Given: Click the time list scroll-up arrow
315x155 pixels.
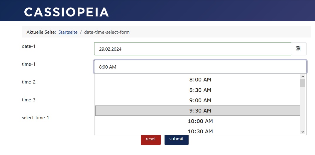Looking at the screenshot, I should [x=303, y=76].
